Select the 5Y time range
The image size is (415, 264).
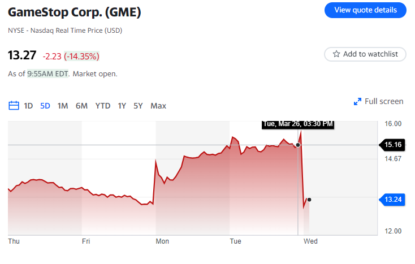pyautogui.click(x=139, y=106)
